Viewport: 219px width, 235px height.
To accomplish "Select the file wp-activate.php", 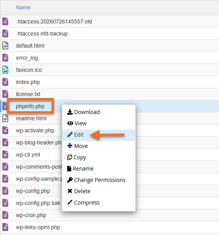I will 35,130.
